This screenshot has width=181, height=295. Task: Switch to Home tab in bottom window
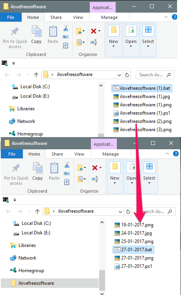point(34,154)
